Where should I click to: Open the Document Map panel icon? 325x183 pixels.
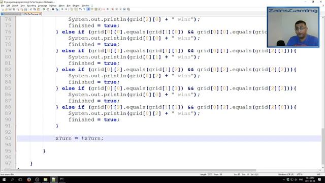tap(96, 9)
